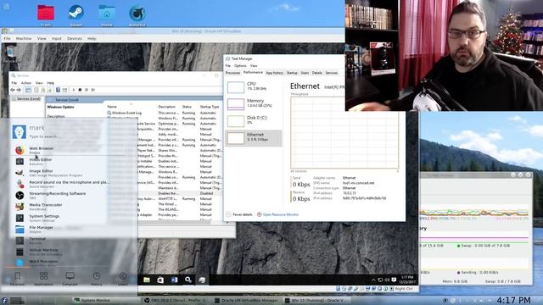Switch Task Manager to Users tab
Screen dimensions: 543x305
(305, 73)
